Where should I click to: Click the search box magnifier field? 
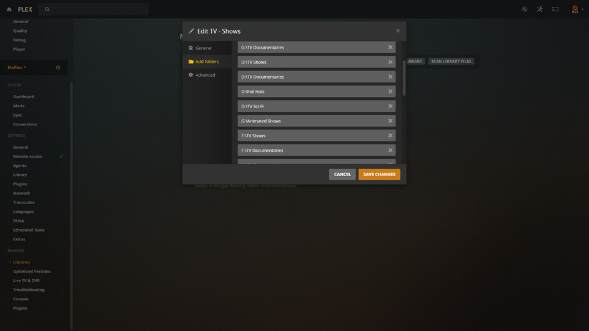click(x=94, y=9)
